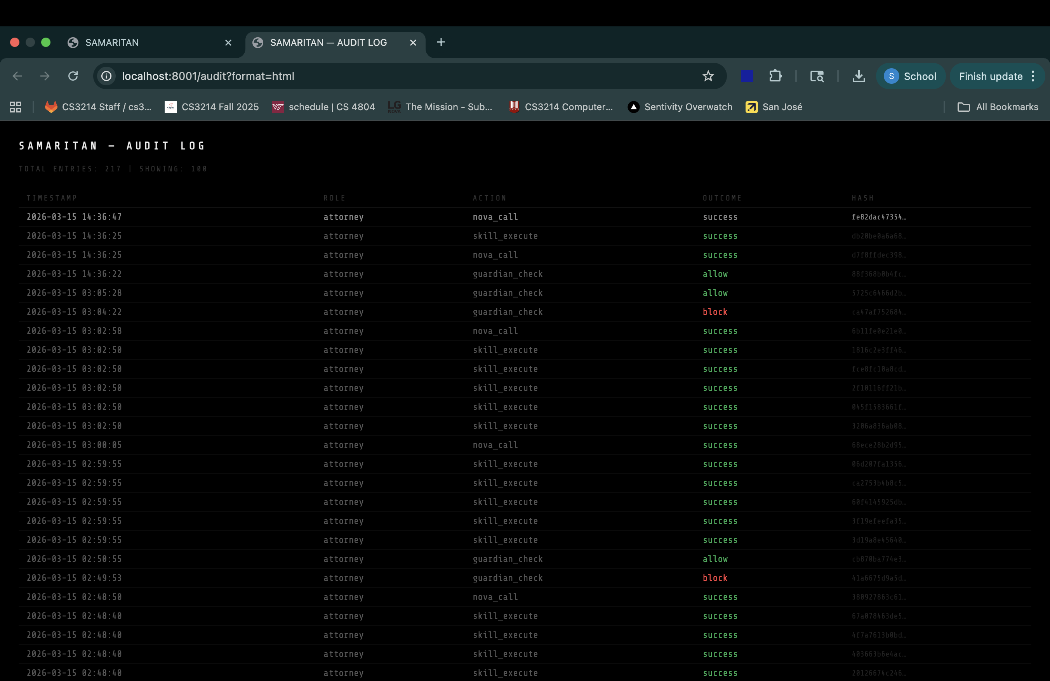The width and height of the screenshot is (1050, 681).
Task: Click the Finish update button
Action: tap(990, 76)
